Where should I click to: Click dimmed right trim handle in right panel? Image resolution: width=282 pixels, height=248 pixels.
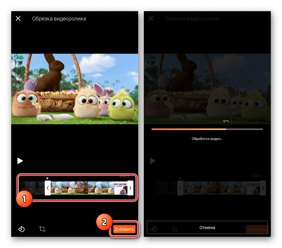(263, 188)
